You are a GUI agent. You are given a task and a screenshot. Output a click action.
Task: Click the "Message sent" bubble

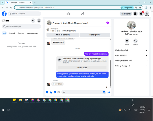pyautogui.click(x=58, y=42)
